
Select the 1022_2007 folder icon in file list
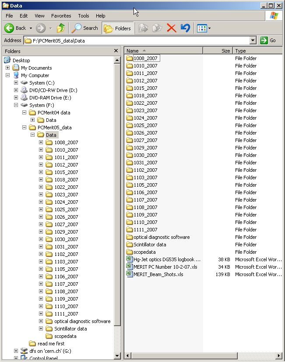(x=130, y=103)
